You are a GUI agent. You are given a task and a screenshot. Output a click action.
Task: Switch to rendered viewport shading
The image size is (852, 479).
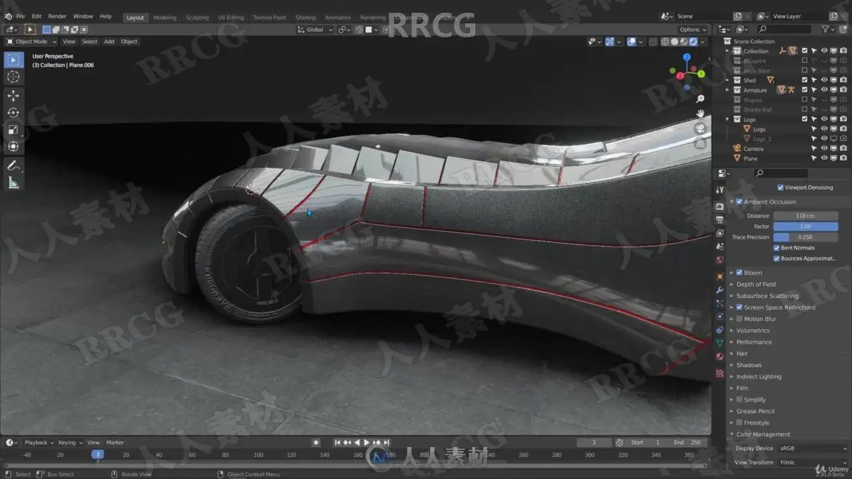(693, 41)
